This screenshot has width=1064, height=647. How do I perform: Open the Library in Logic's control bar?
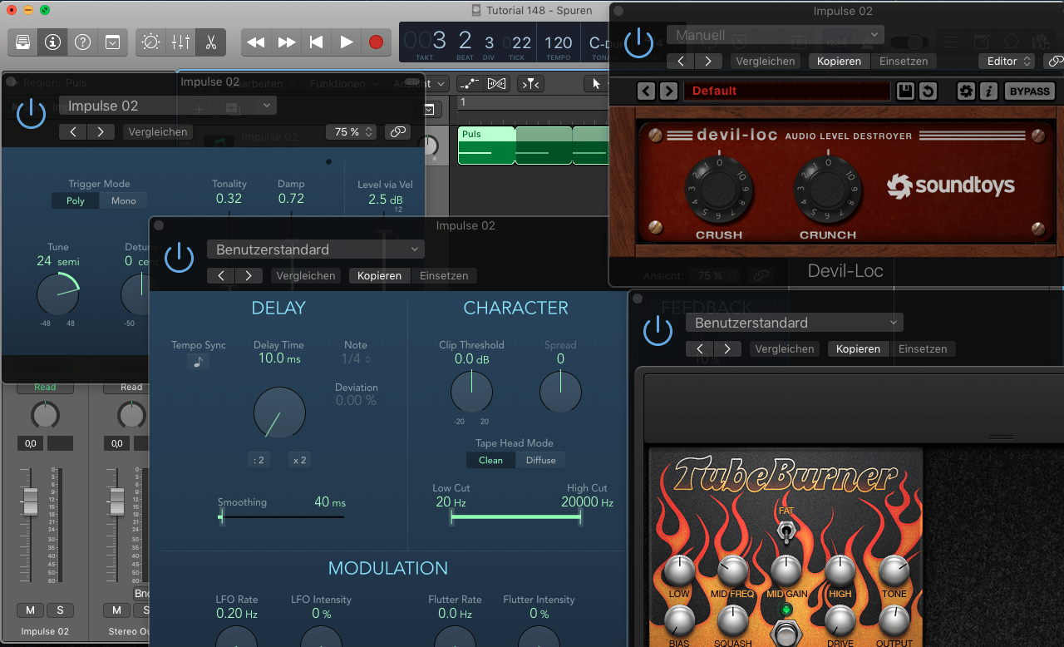[23, 42]
